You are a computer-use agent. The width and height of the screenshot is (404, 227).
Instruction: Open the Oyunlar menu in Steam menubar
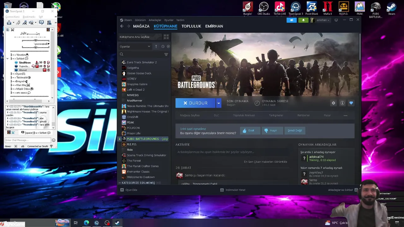point(169,20)
